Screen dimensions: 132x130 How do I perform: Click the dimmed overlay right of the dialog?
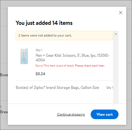click(x=129, y=66)
